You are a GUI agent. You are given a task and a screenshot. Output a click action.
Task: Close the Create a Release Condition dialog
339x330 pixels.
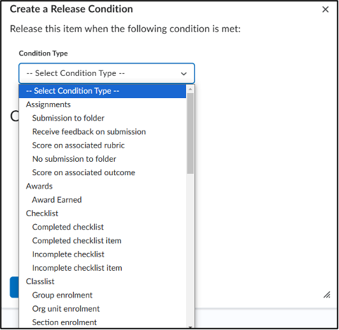325,10
